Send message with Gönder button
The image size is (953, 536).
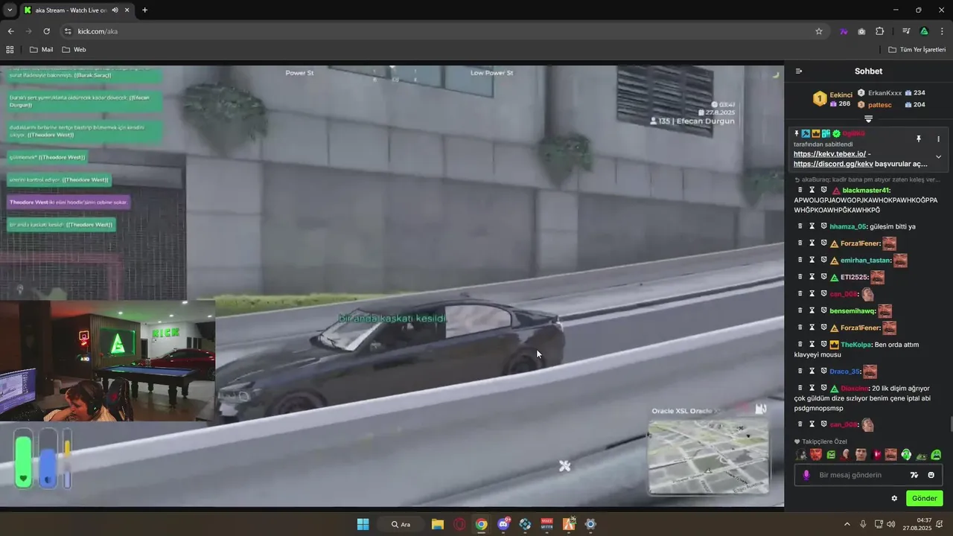925,498
